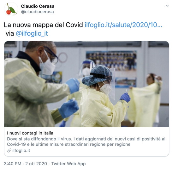
Task: Open the cherry profile avatar
Action: [11, 9]
